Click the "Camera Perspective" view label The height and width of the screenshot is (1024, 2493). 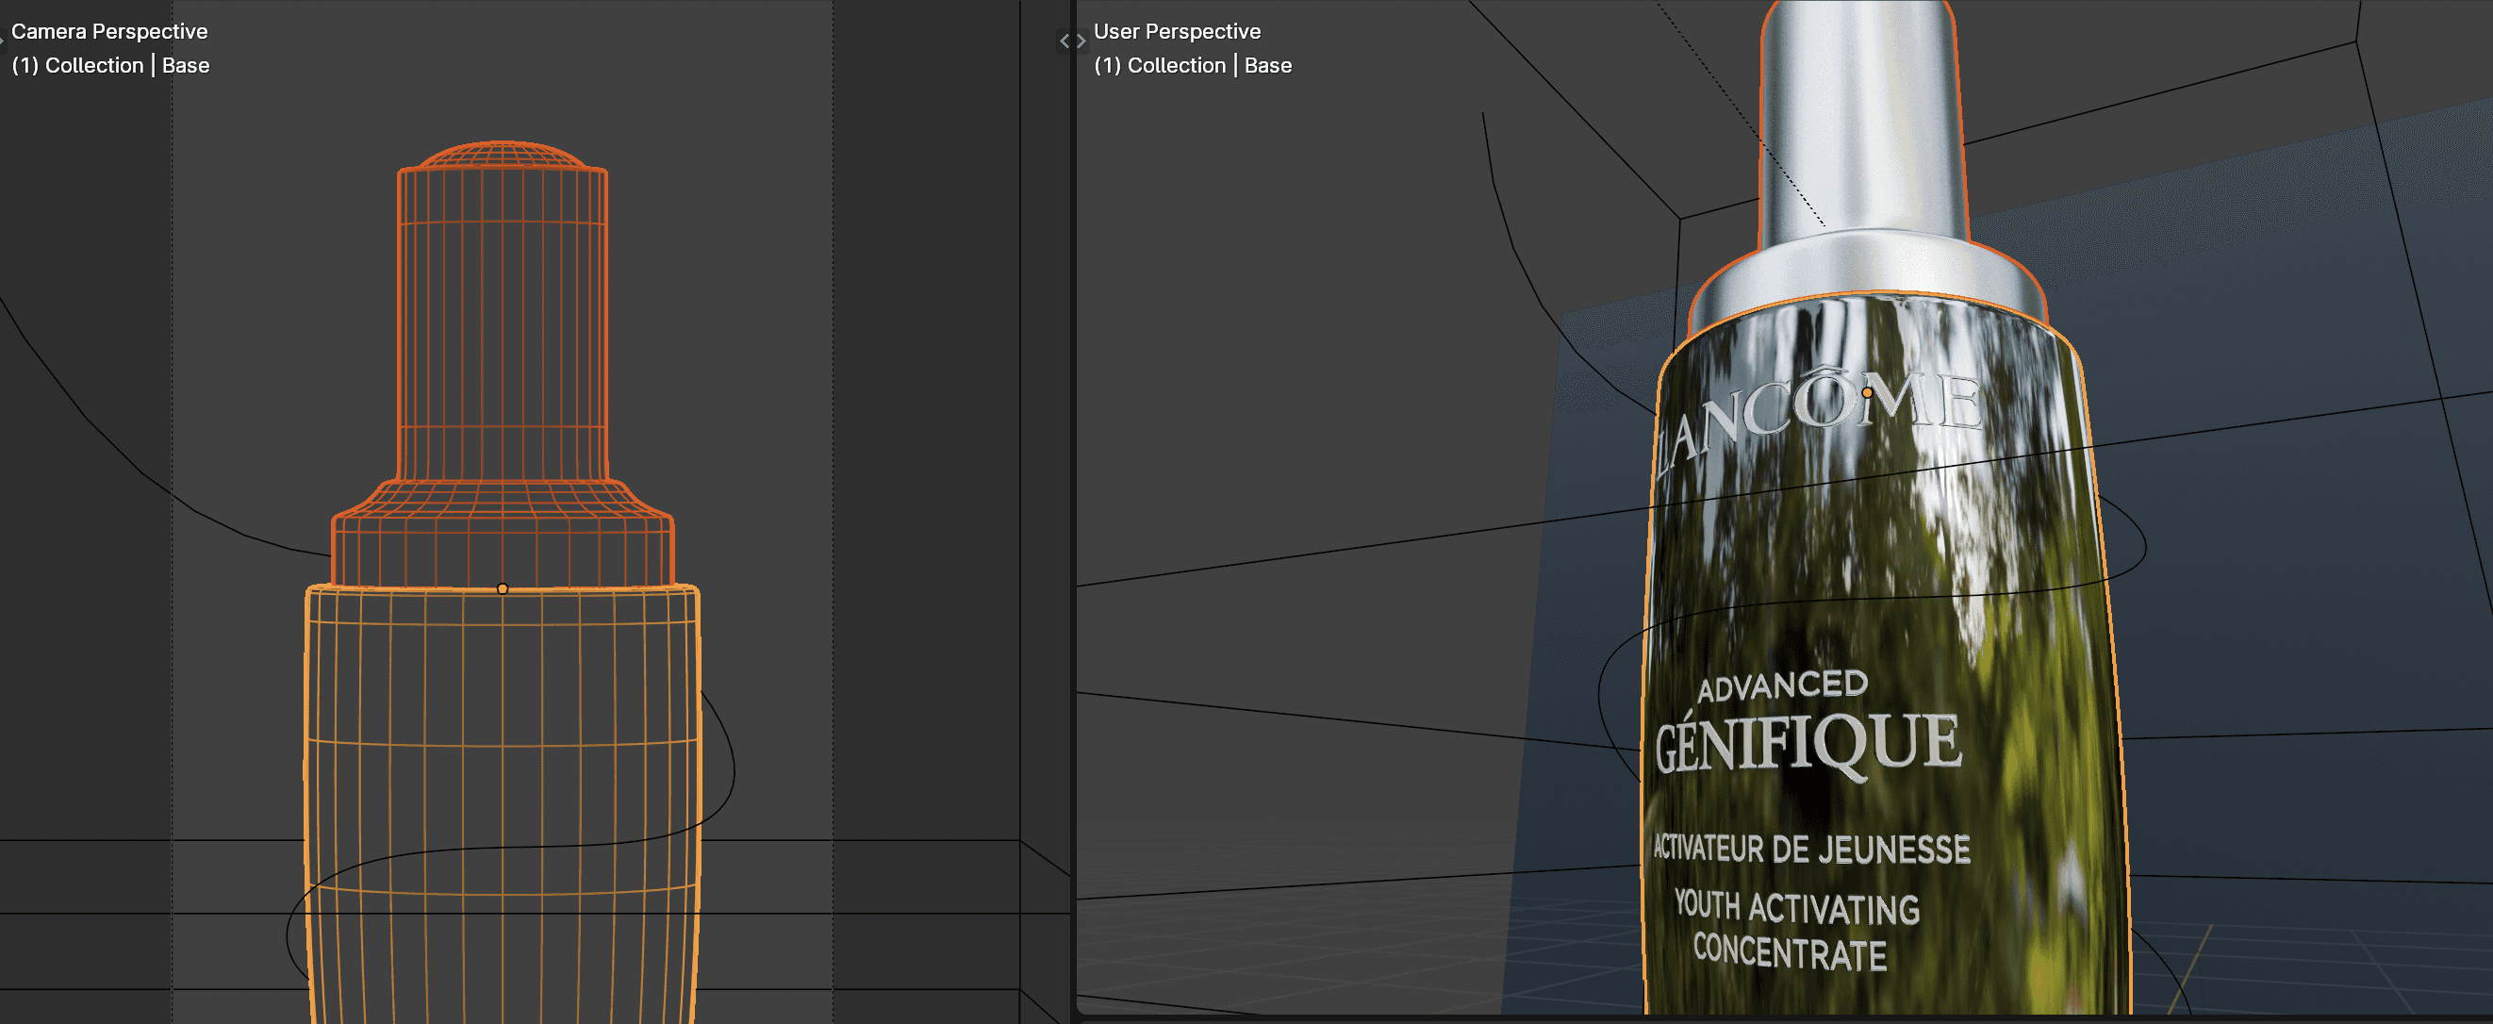coord(109,31)
